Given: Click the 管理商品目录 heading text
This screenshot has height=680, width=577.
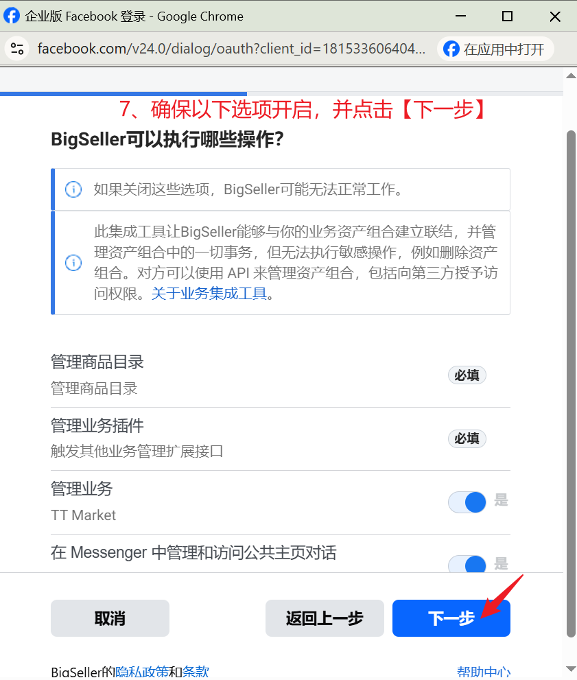Looking at the screenshot, I should click(97, 362).
